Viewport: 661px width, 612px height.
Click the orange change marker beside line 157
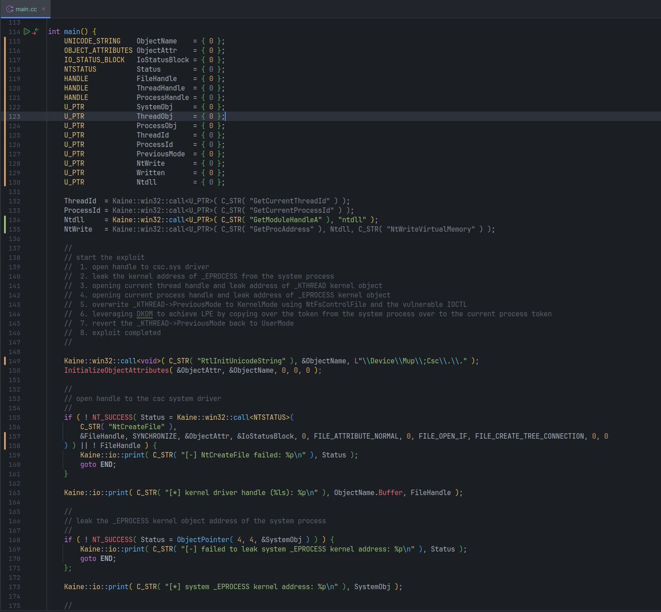click(4, 441)
